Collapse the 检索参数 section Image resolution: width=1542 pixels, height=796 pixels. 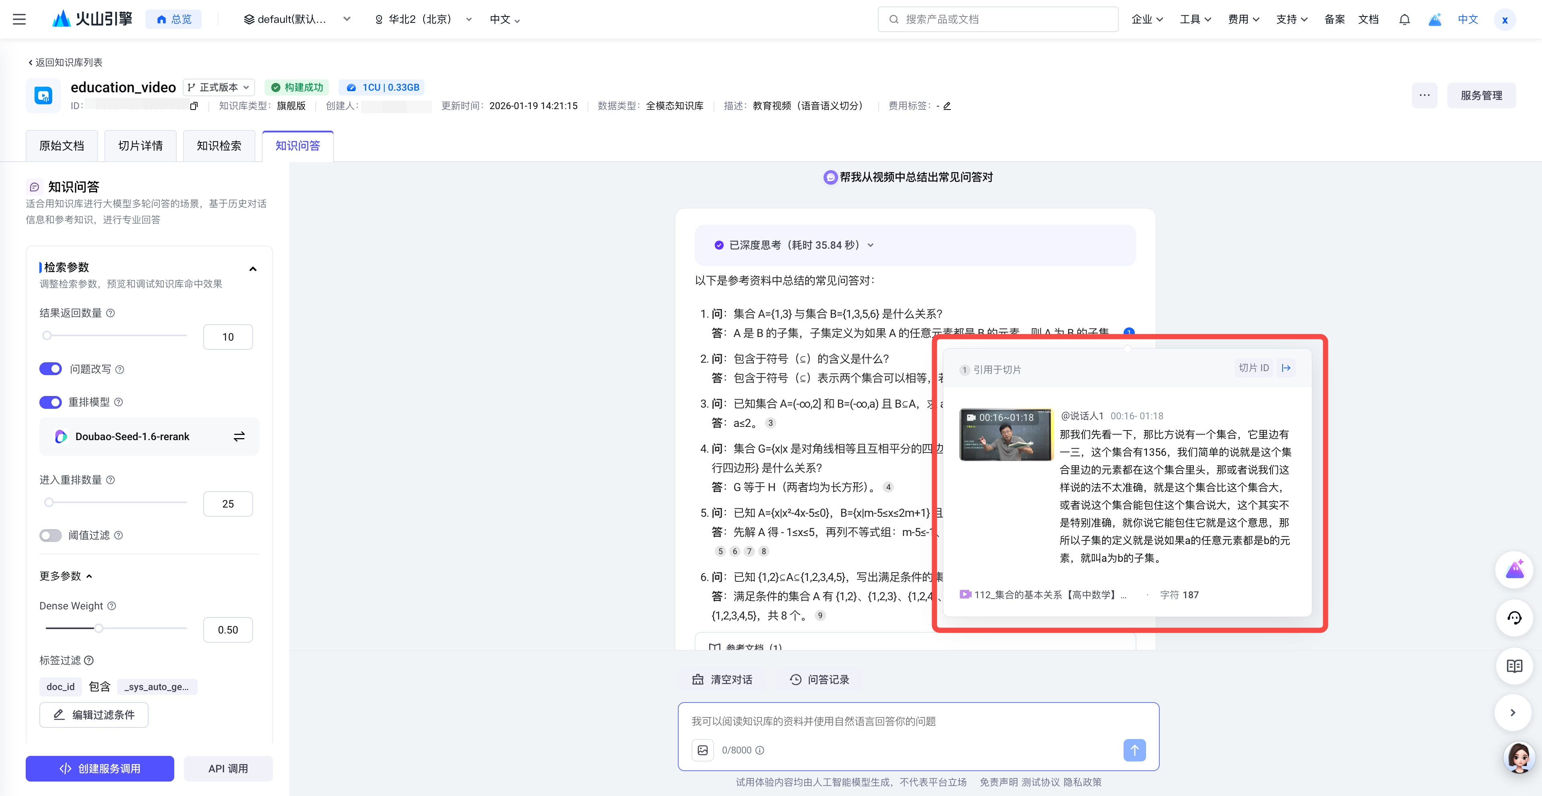(253, 268)
